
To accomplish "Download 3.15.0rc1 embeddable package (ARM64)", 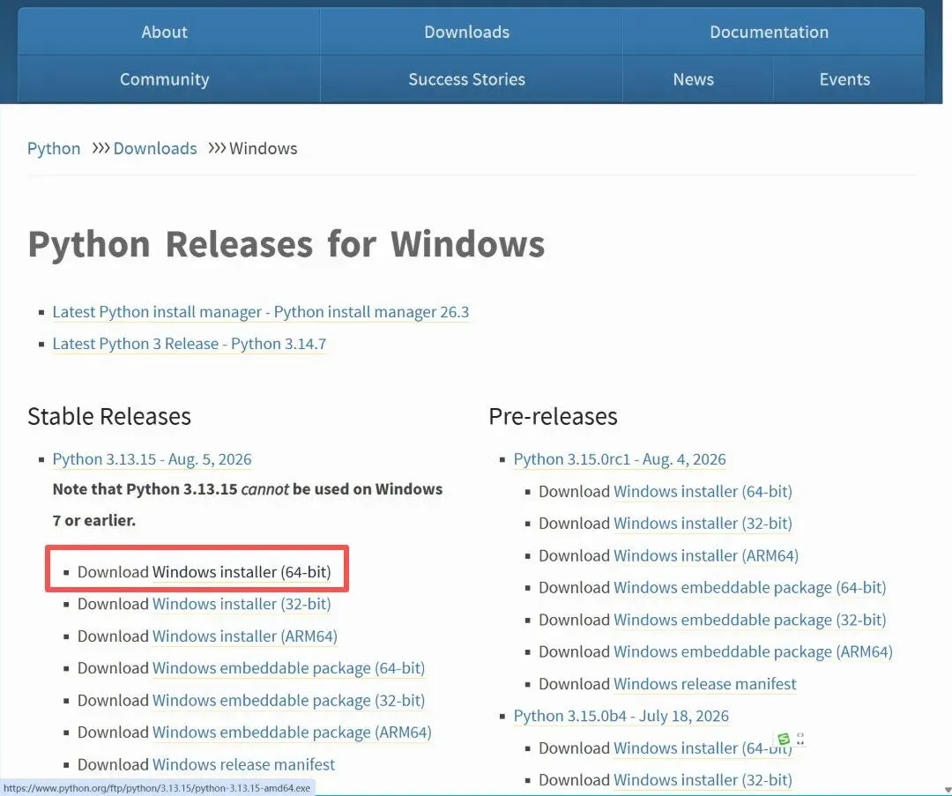I will pyautogui.click(x=753, y=652).
